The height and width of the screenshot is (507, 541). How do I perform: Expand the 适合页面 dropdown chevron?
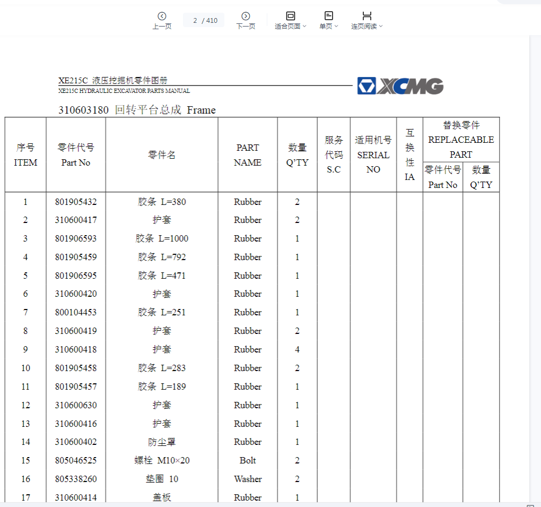pyautogui.click(x=304, y=27)
